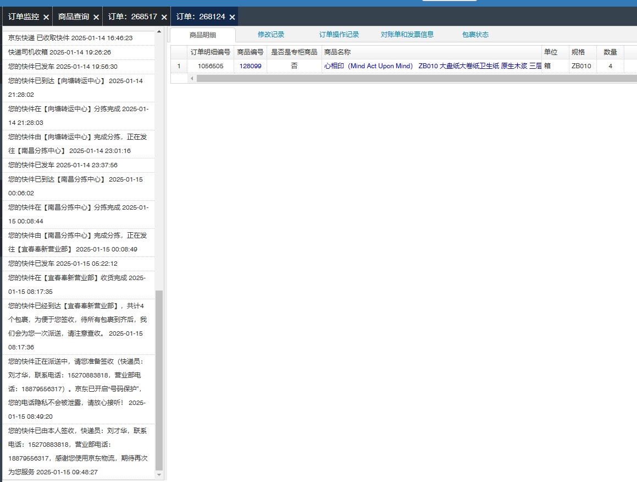The height and width of the screenshot is (482, 637).
Task: Select cell with order detail 1056505
Action: point(211,66)
